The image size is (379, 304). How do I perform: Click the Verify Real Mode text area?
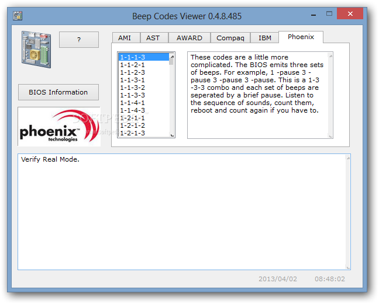click(184, 212)
